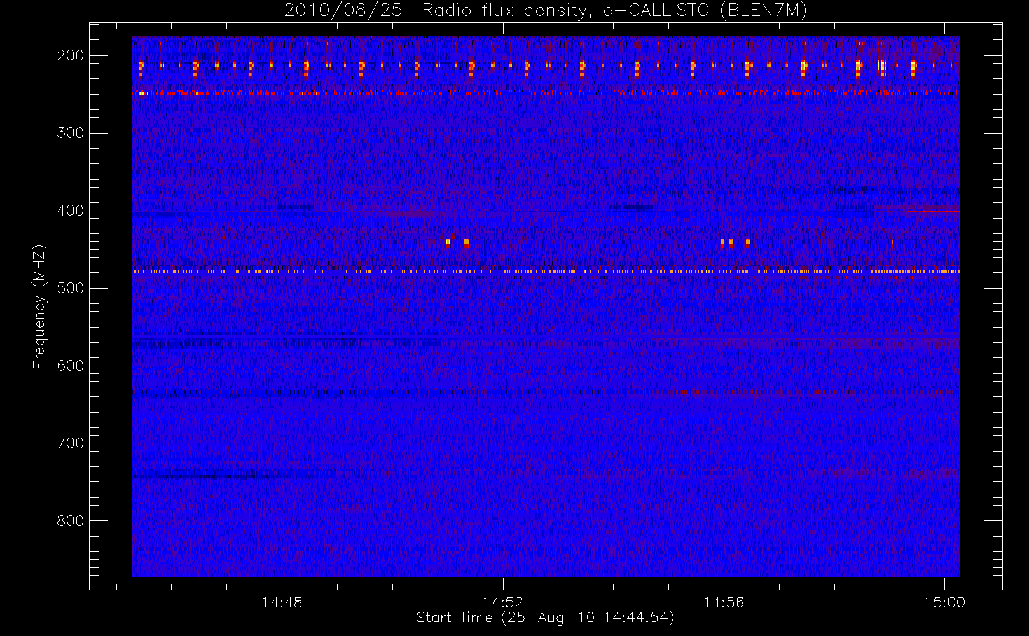Viewport: 1029px width, 636px height.
Task: Click the 400 frequency tick label
Action: pos(70,211)
